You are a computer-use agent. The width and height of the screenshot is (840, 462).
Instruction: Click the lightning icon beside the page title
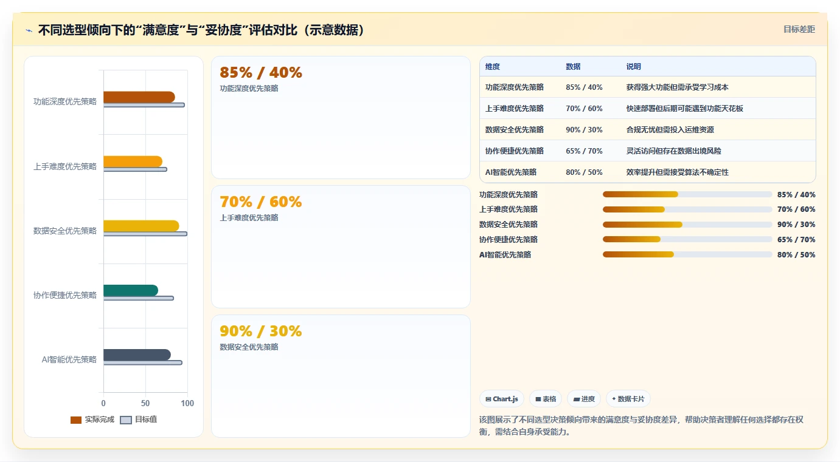[29, 30]
